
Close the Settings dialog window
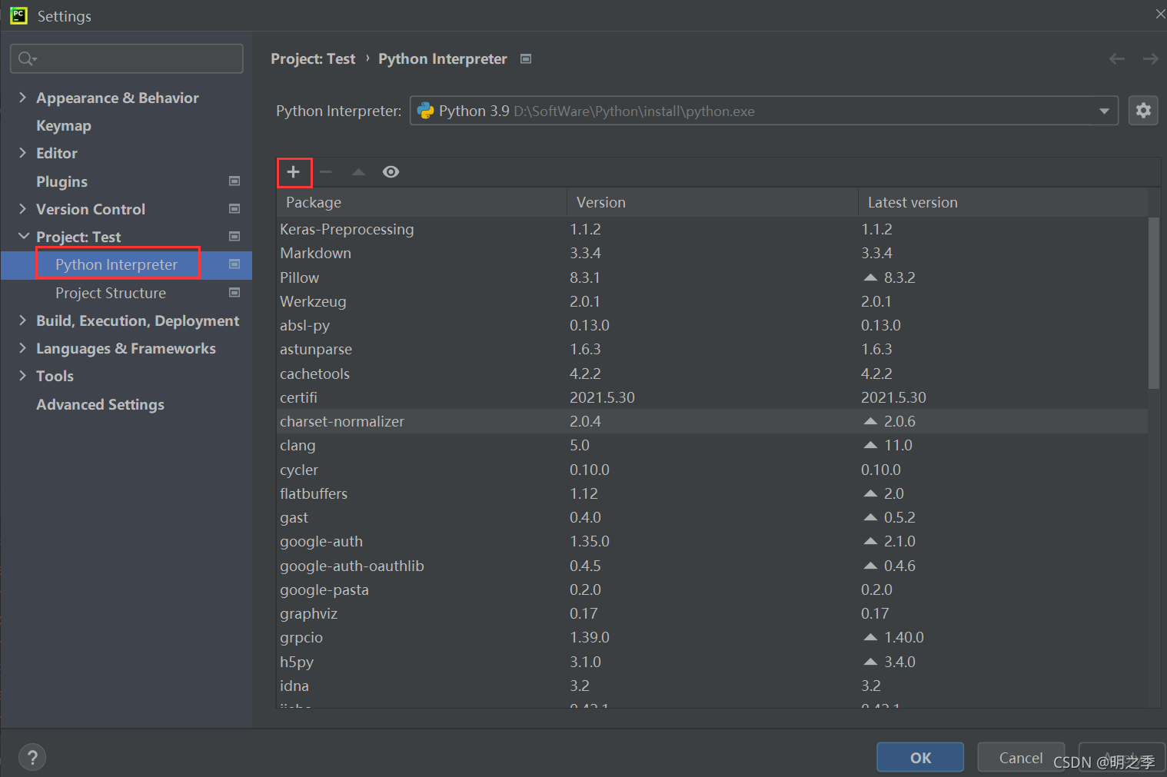[1159, 14]
